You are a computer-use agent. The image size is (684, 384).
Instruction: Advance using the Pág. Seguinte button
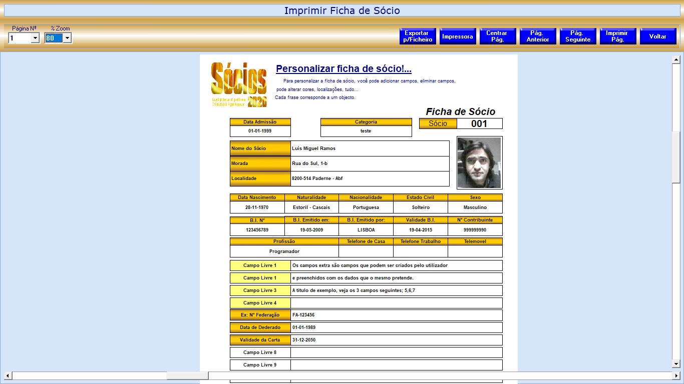578,36
